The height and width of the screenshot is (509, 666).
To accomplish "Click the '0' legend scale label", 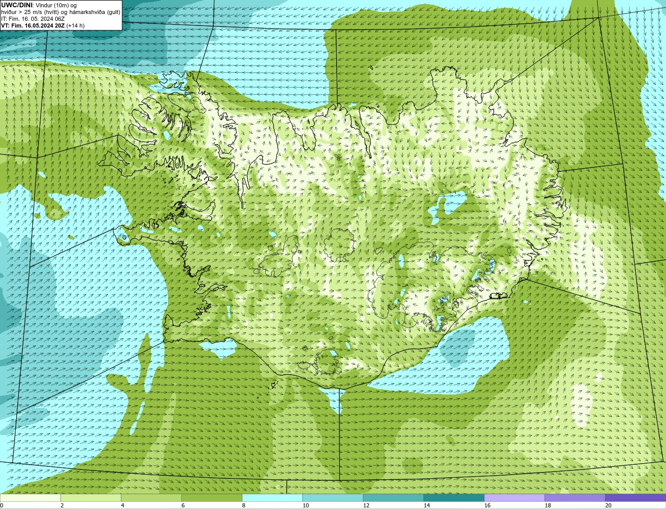I will pyautogui.click(x=2, y=505).
